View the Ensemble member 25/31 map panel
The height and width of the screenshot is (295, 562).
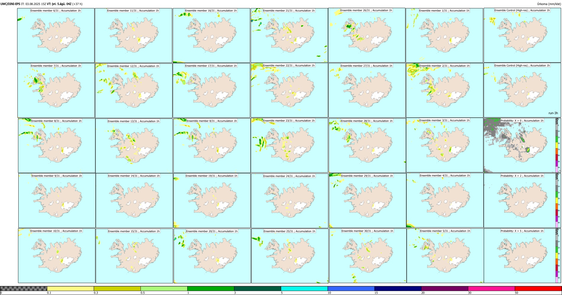tap(290, 256)
